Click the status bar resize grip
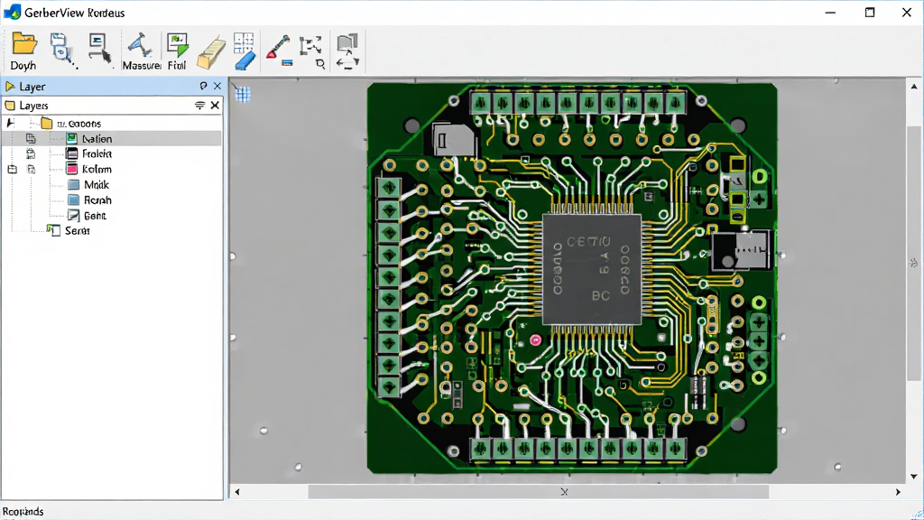This screenshot has height=520, width=924. (x=917, y=514)
